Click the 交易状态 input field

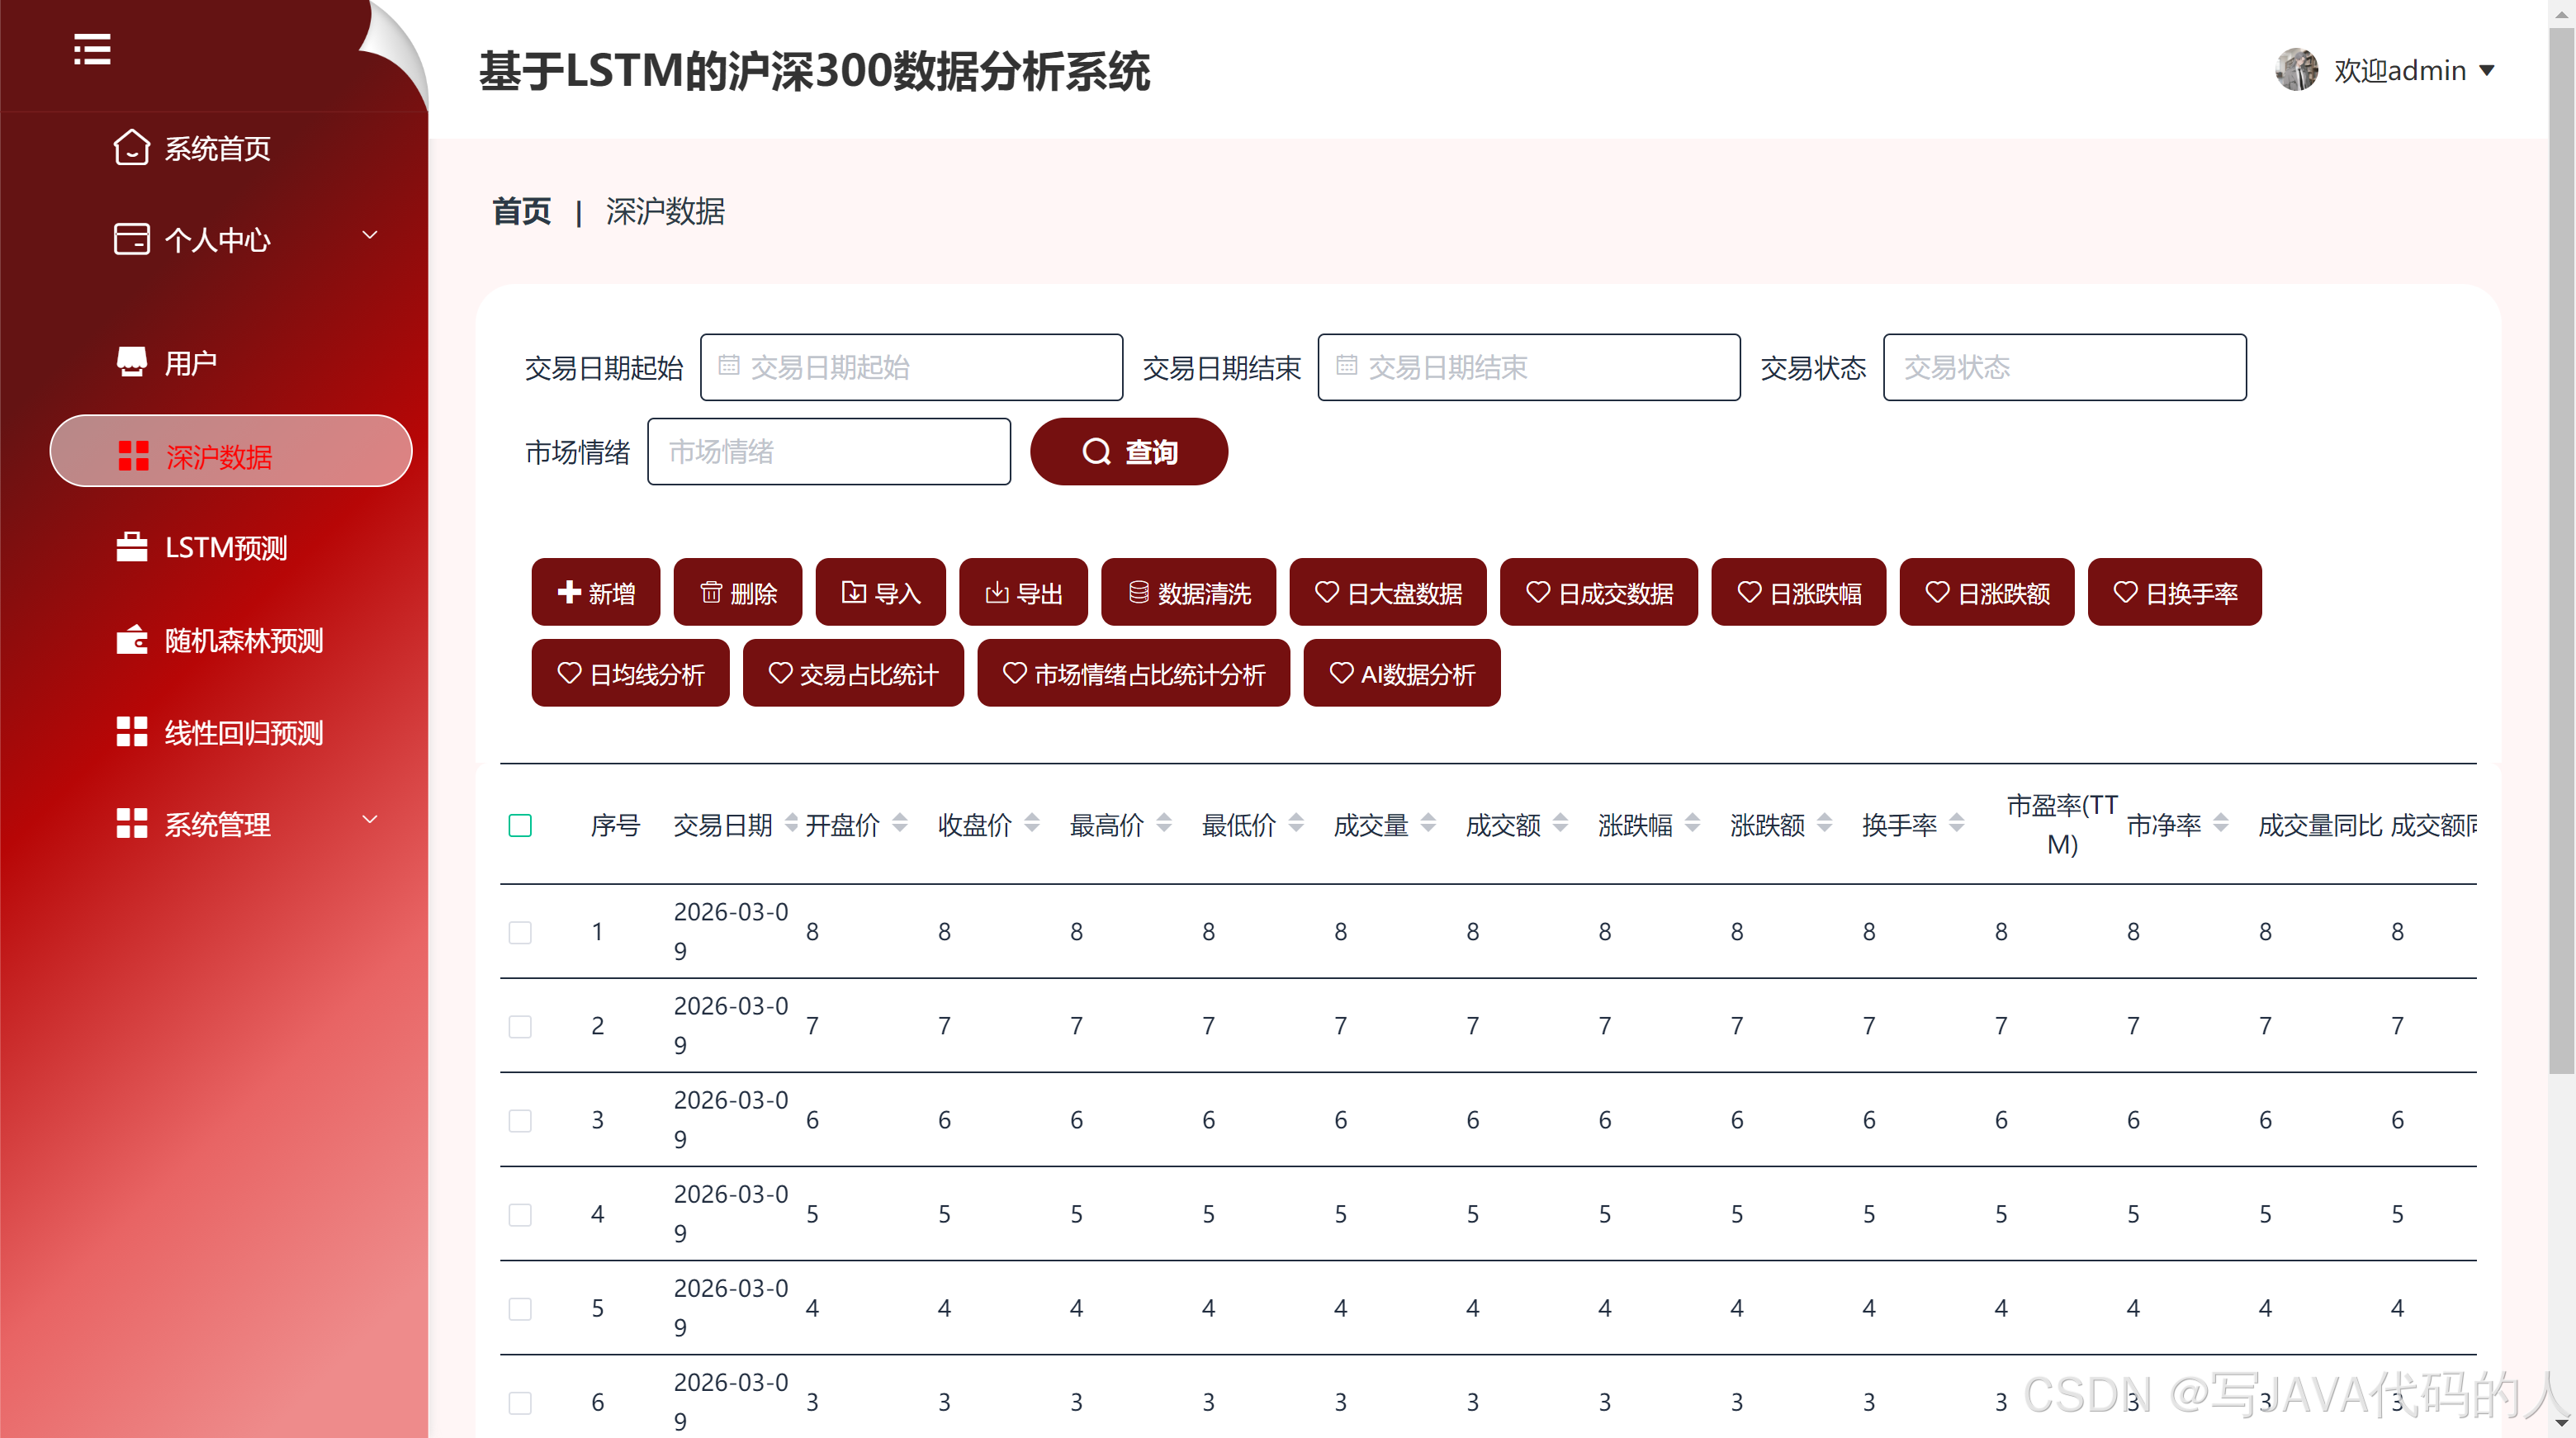(2064, 367)
